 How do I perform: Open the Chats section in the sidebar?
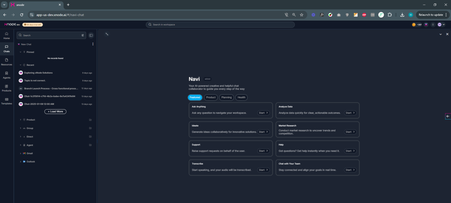point(6,48)
